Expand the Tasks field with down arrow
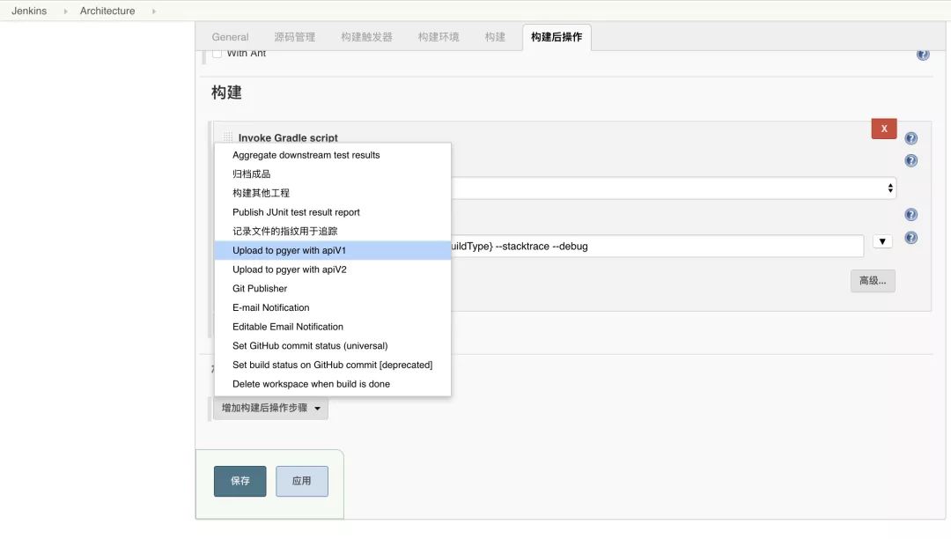 881,241
